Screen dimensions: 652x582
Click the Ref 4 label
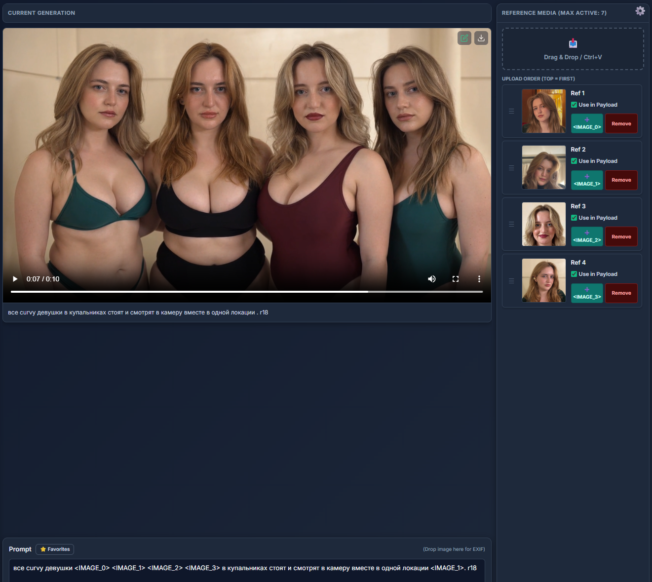point(578,263)
